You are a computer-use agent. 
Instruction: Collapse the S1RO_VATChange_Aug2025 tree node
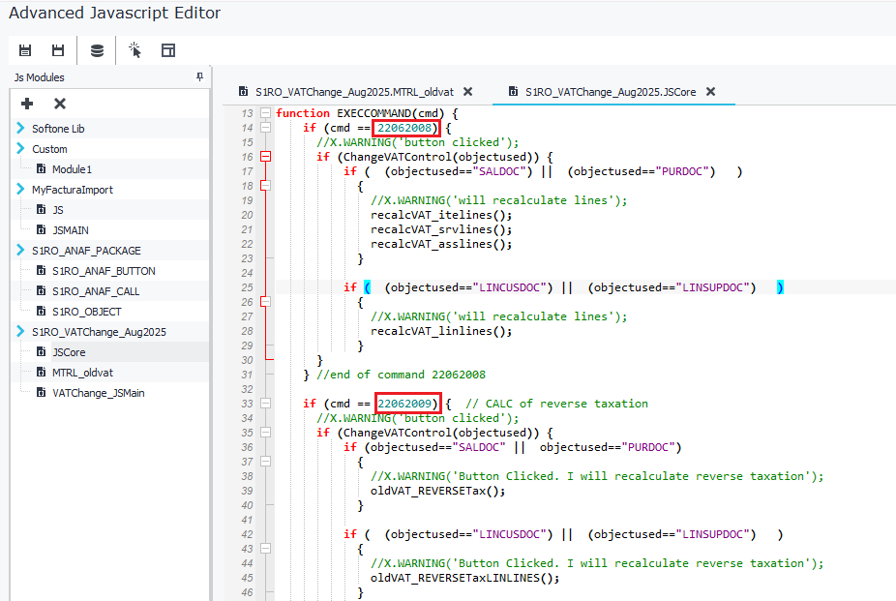[x=20, y=331]
